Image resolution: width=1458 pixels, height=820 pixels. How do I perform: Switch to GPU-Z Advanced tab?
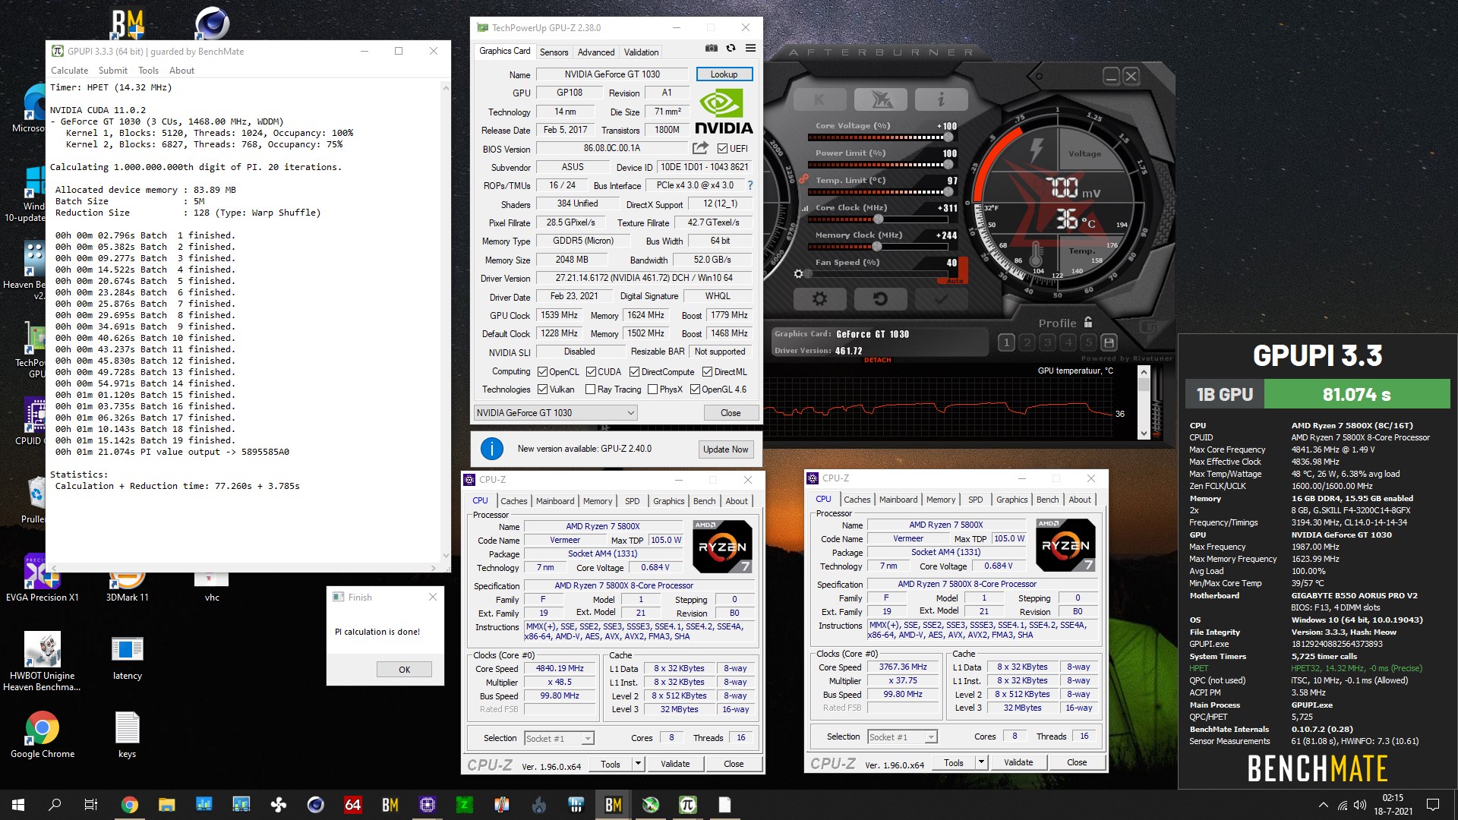596,52
